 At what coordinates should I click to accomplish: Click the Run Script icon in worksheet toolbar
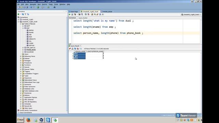(72, 14)
